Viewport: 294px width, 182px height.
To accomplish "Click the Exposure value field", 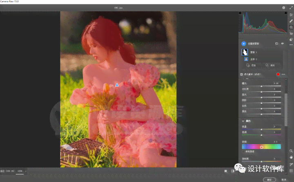I will (277, 83).
